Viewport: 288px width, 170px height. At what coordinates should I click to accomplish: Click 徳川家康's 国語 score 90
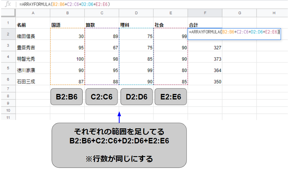(x=67, y=68)
